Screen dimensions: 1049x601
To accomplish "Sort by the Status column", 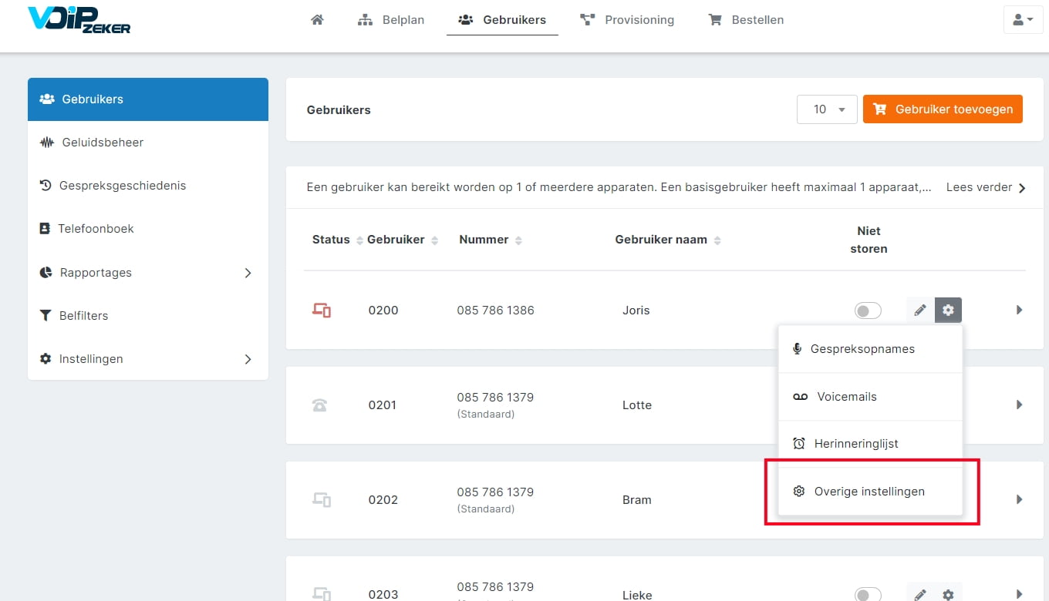I will point(337,240).
